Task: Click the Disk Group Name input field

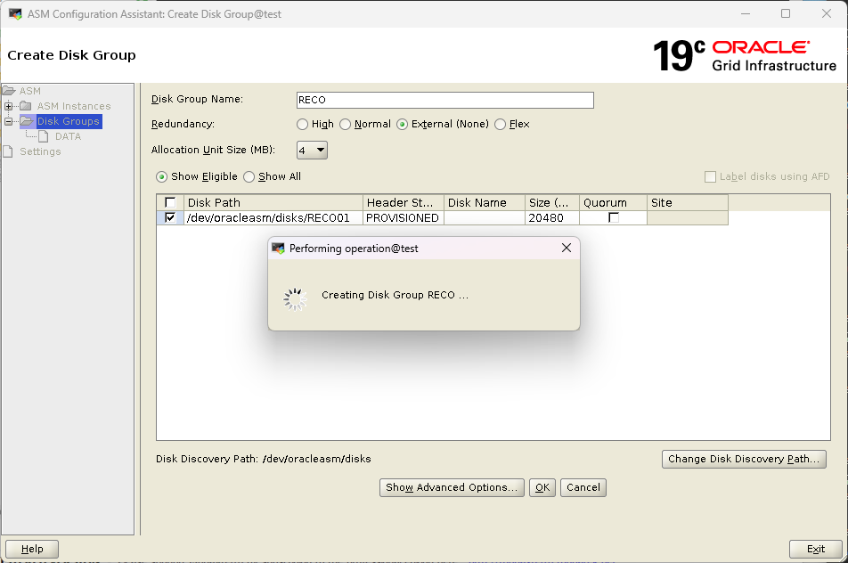Action: (445, 100)
